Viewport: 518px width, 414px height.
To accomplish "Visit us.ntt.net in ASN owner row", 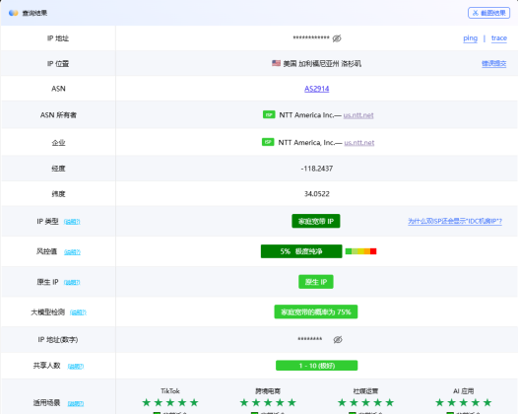I will pyautogui.click(x=358, y=115).
